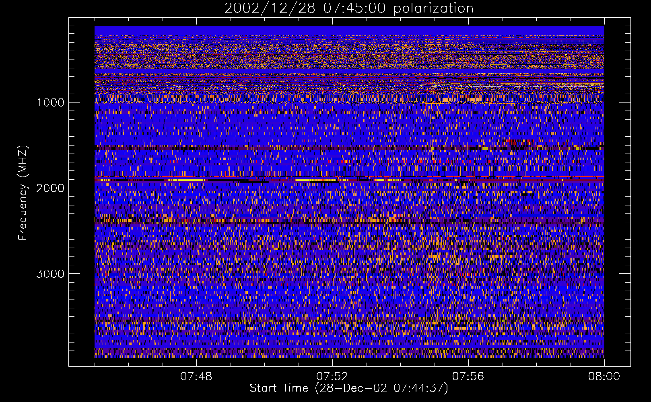The height and width of the screenshot is (402, 651).
Task: Click the 07:56 time tick label
Action: tap(468, 377)
